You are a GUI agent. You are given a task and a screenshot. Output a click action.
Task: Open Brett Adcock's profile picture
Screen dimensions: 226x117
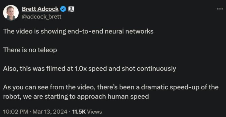(11, 13)
